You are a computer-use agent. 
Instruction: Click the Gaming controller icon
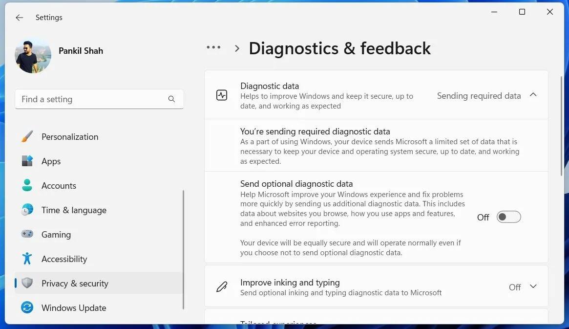point(27,234)
